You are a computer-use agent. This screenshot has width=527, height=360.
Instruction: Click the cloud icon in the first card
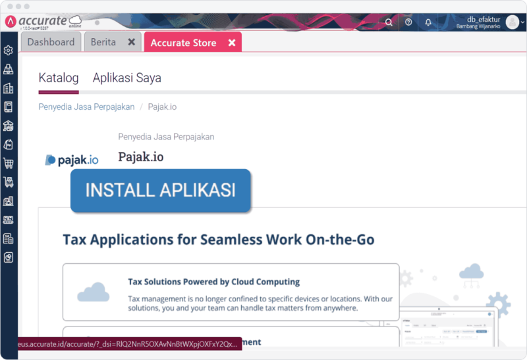[94, 292]
